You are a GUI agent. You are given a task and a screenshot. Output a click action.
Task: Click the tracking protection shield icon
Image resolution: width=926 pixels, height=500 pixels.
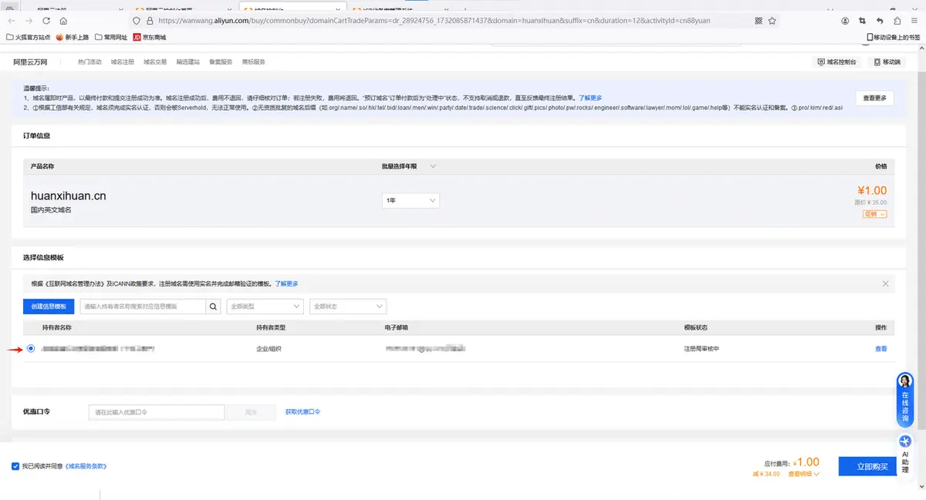click(x=137, y=21)
